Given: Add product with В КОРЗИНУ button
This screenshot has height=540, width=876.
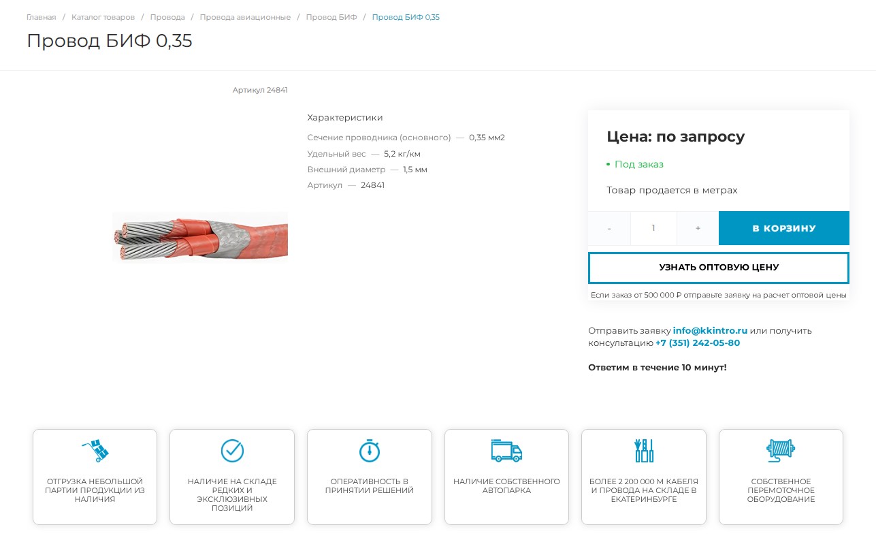Looking at the screenshot, I should click(783, 228).
